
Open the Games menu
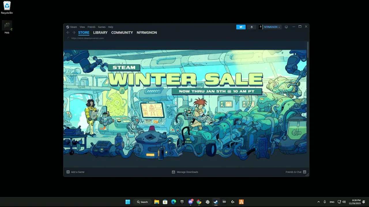[101, 27]
